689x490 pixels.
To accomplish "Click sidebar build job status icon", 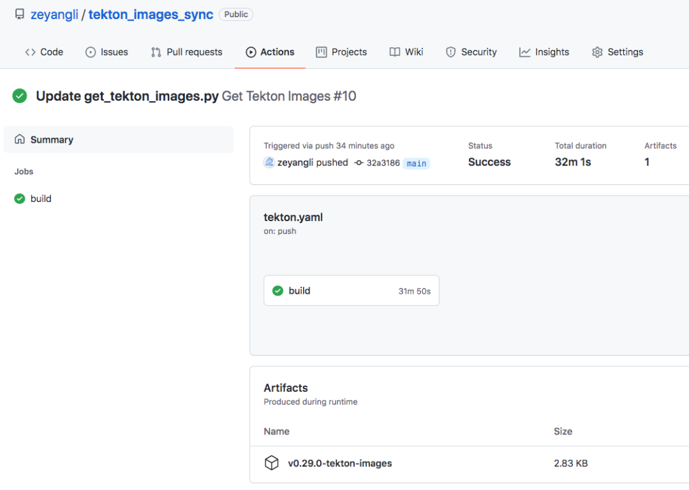I will [x=20, y=199].
